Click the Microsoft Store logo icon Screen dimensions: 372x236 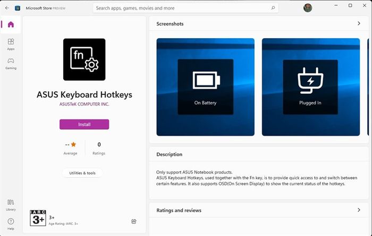click(x=18, y=8)
